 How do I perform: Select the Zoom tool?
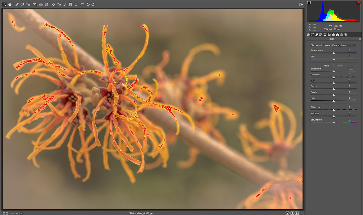(x=5, y=5)
